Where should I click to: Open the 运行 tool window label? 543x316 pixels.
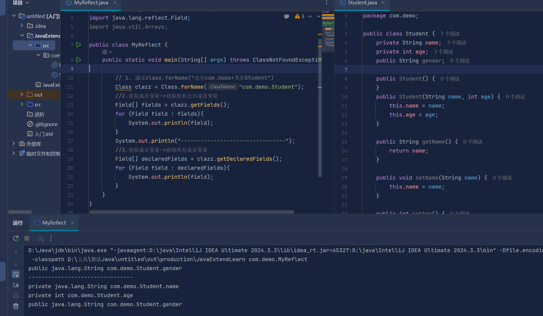coord(18,223)
